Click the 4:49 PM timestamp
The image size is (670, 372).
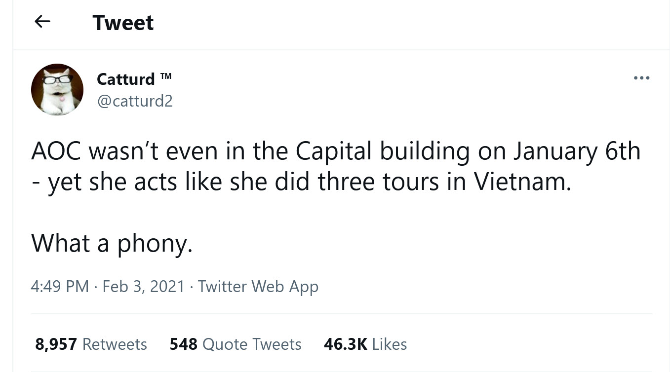click(60, 286)
